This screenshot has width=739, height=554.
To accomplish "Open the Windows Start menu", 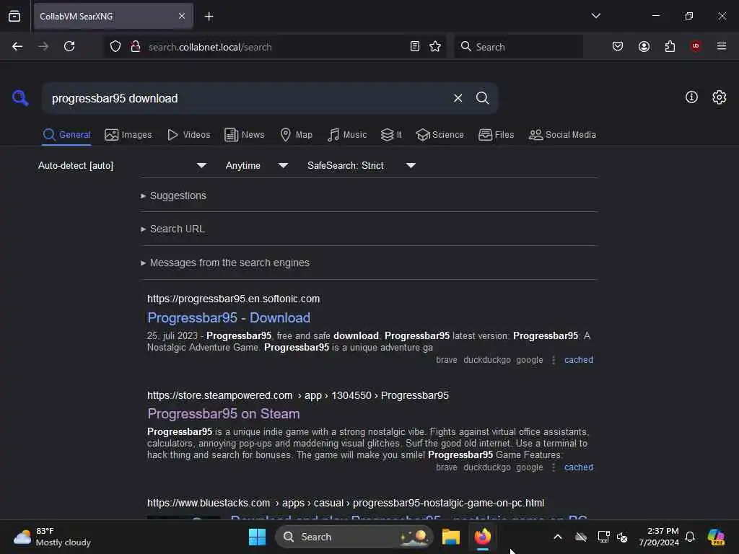I will click(x=258, y=537).
